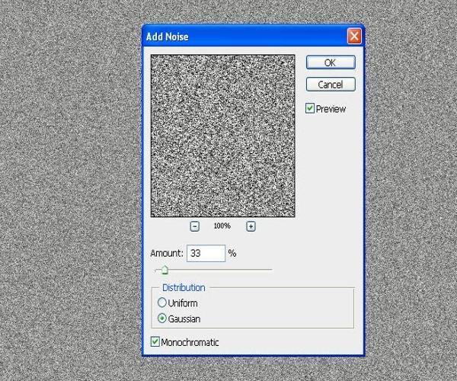Close the Add Noise dialog
This screenshot has width=457, height=381.
click(x=354, y=37)
